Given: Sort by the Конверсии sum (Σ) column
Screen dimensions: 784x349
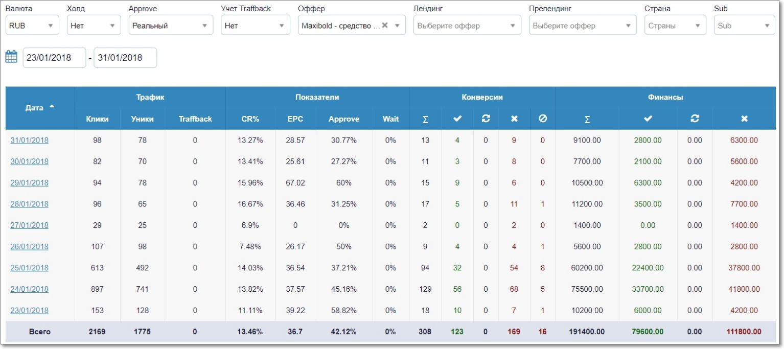Looking at the screenshot, I should pos(425,119).
